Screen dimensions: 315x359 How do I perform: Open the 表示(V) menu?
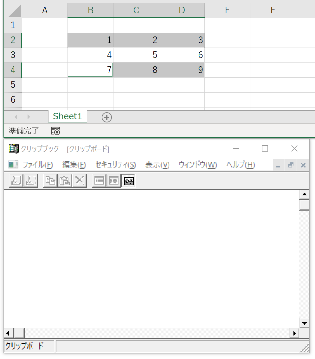point(157,165)
